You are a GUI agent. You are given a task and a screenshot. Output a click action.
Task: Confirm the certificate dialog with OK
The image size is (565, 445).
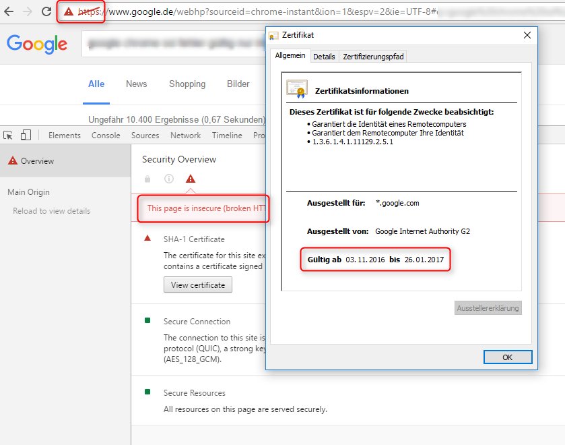click(507, 357)
